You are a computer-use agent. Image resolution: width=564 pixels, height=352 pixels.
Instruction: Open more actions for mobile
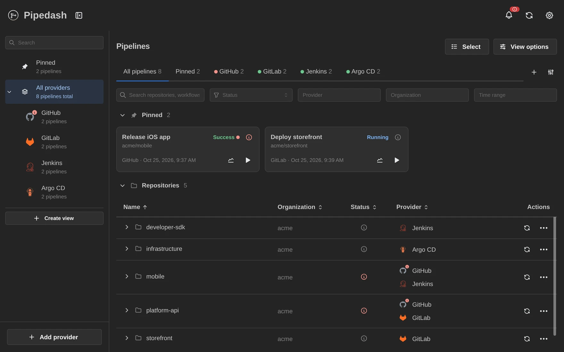pyautogui.click(x=543, y=277)
